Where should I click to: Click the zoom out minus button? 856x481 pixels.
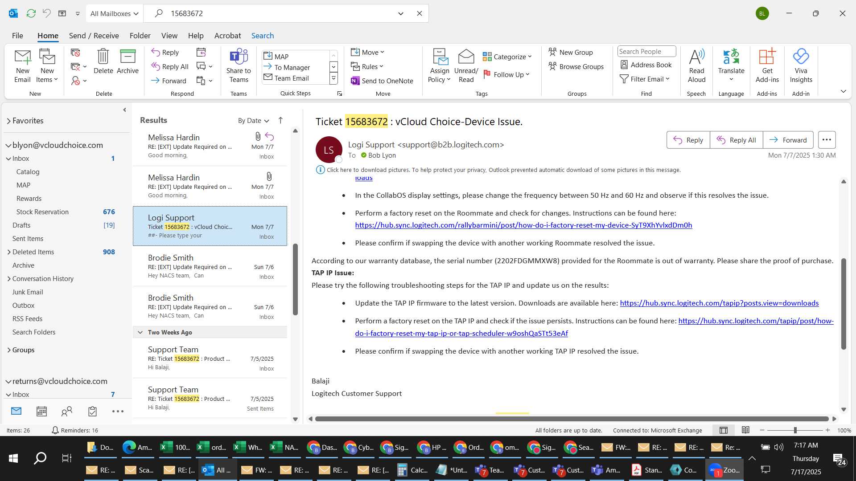click(x=762, y=430)
